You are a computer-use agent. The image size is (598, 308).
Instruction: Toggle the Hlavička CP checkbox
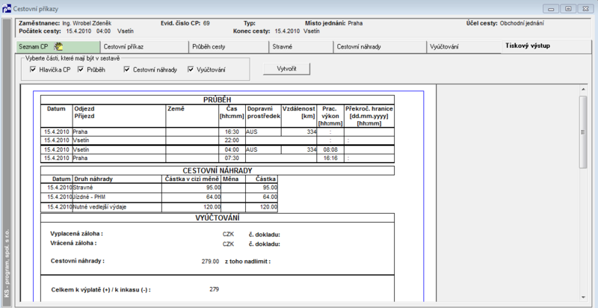[33, 70]
